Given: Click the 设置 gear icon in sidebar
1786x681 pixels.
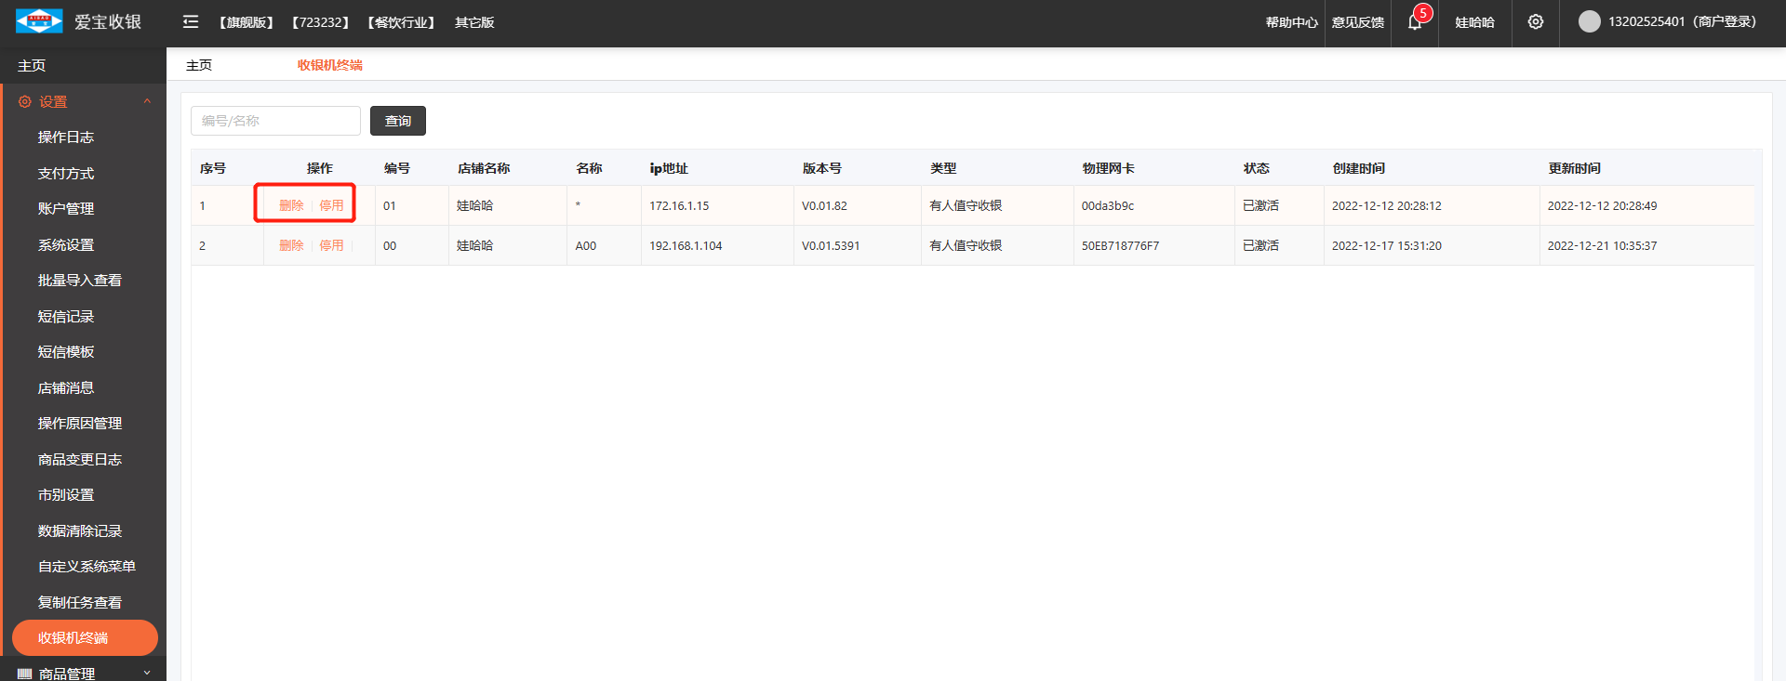Looking at the screenshot, I should pos(24,102).
